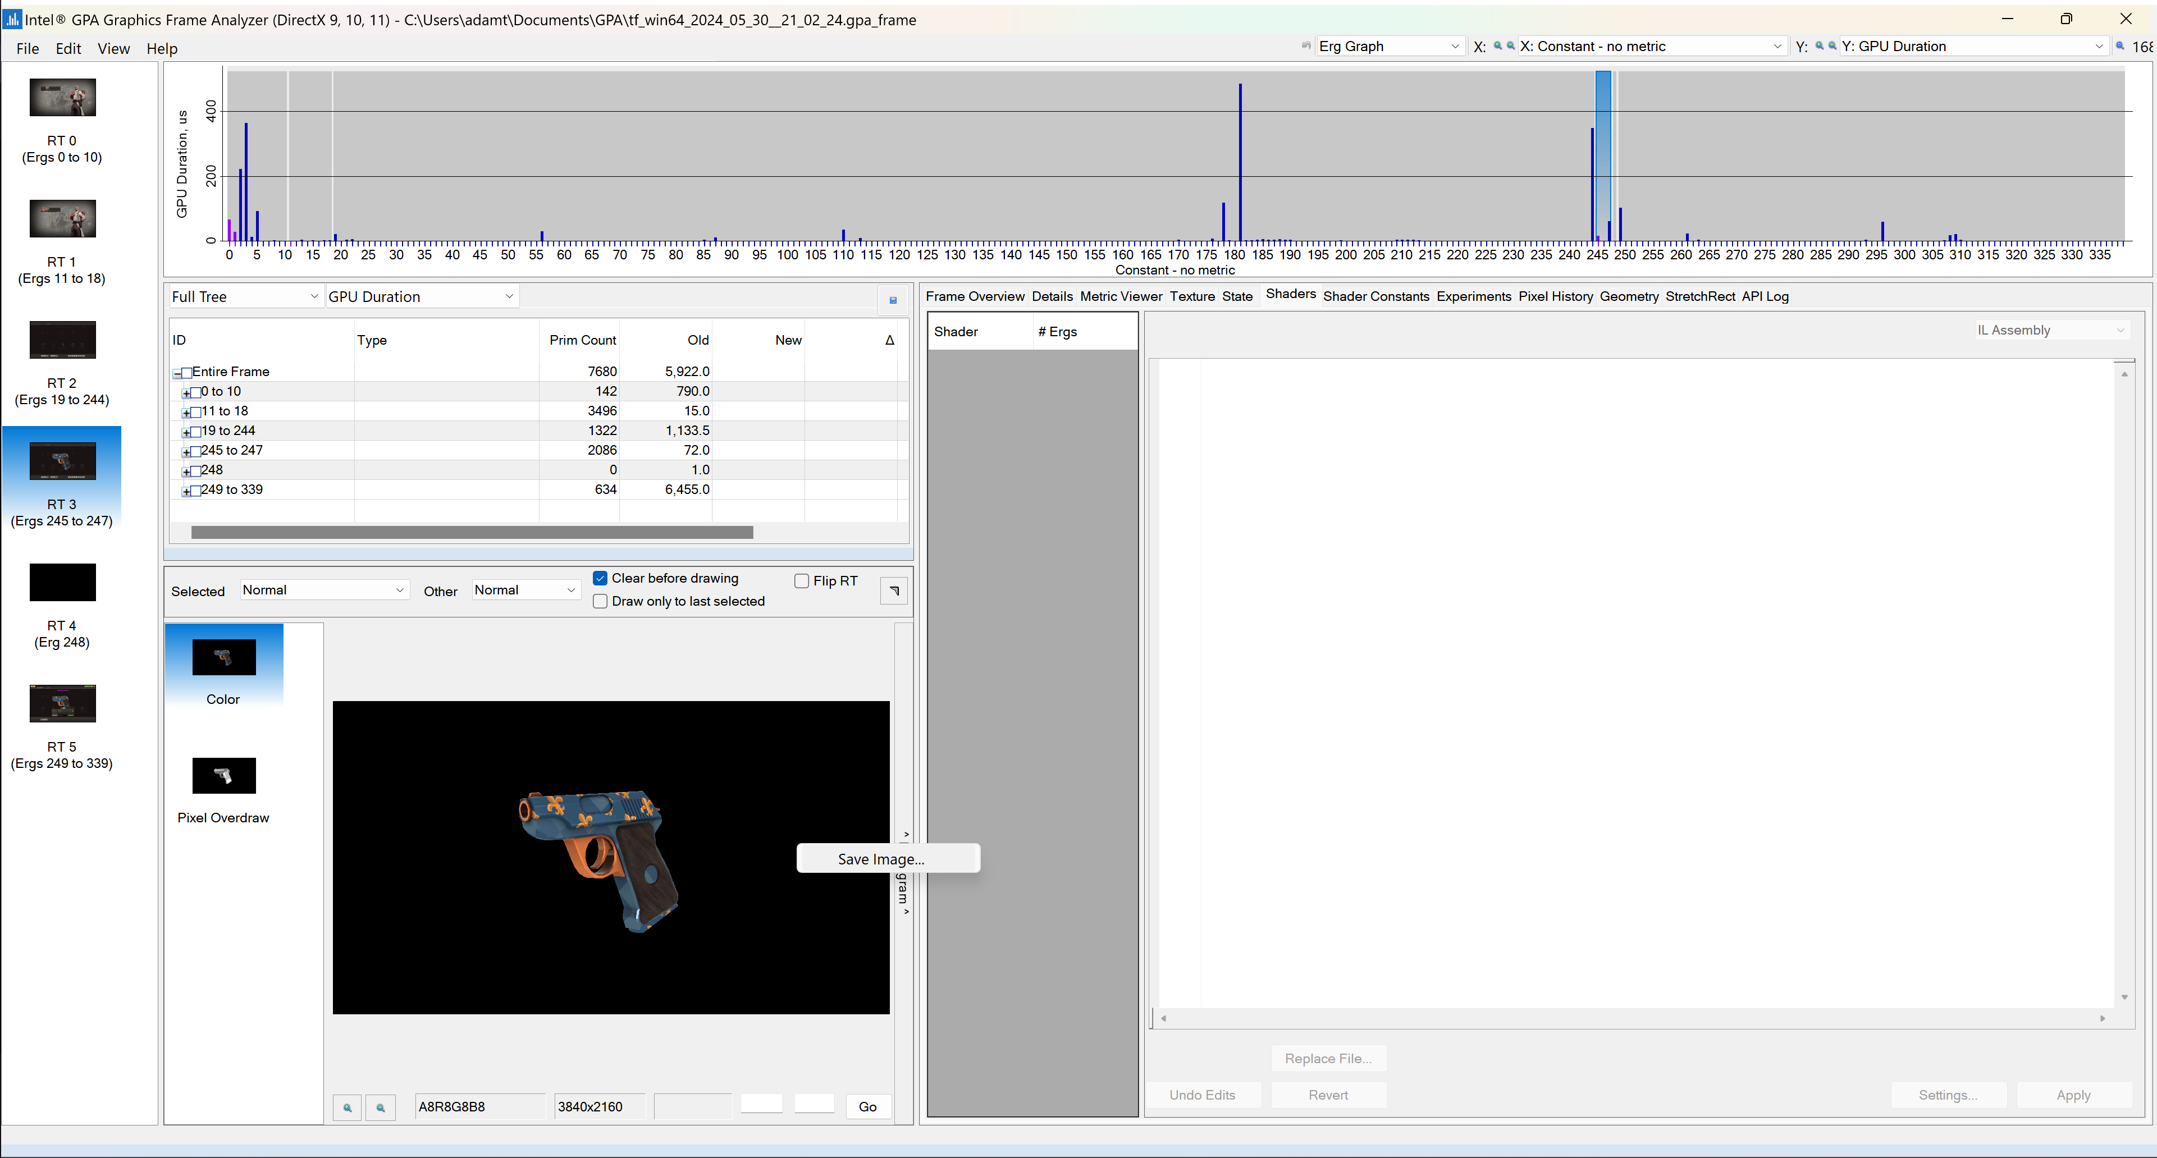Open the View menu

pyautogui.click(x=113, y=49)
